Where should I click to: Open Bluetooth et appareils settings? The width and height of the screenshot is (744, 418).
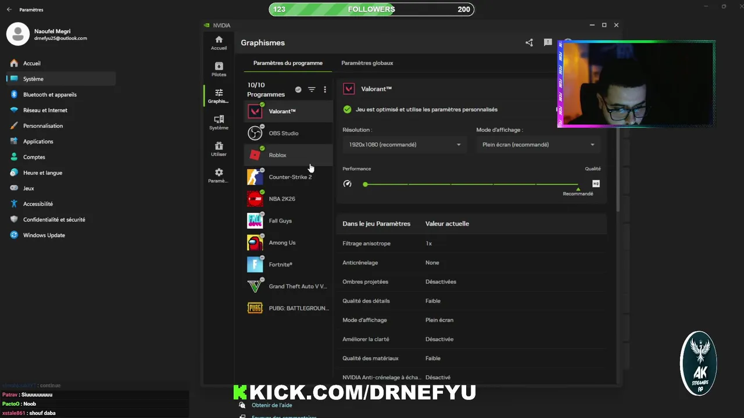tap(61, 95)
